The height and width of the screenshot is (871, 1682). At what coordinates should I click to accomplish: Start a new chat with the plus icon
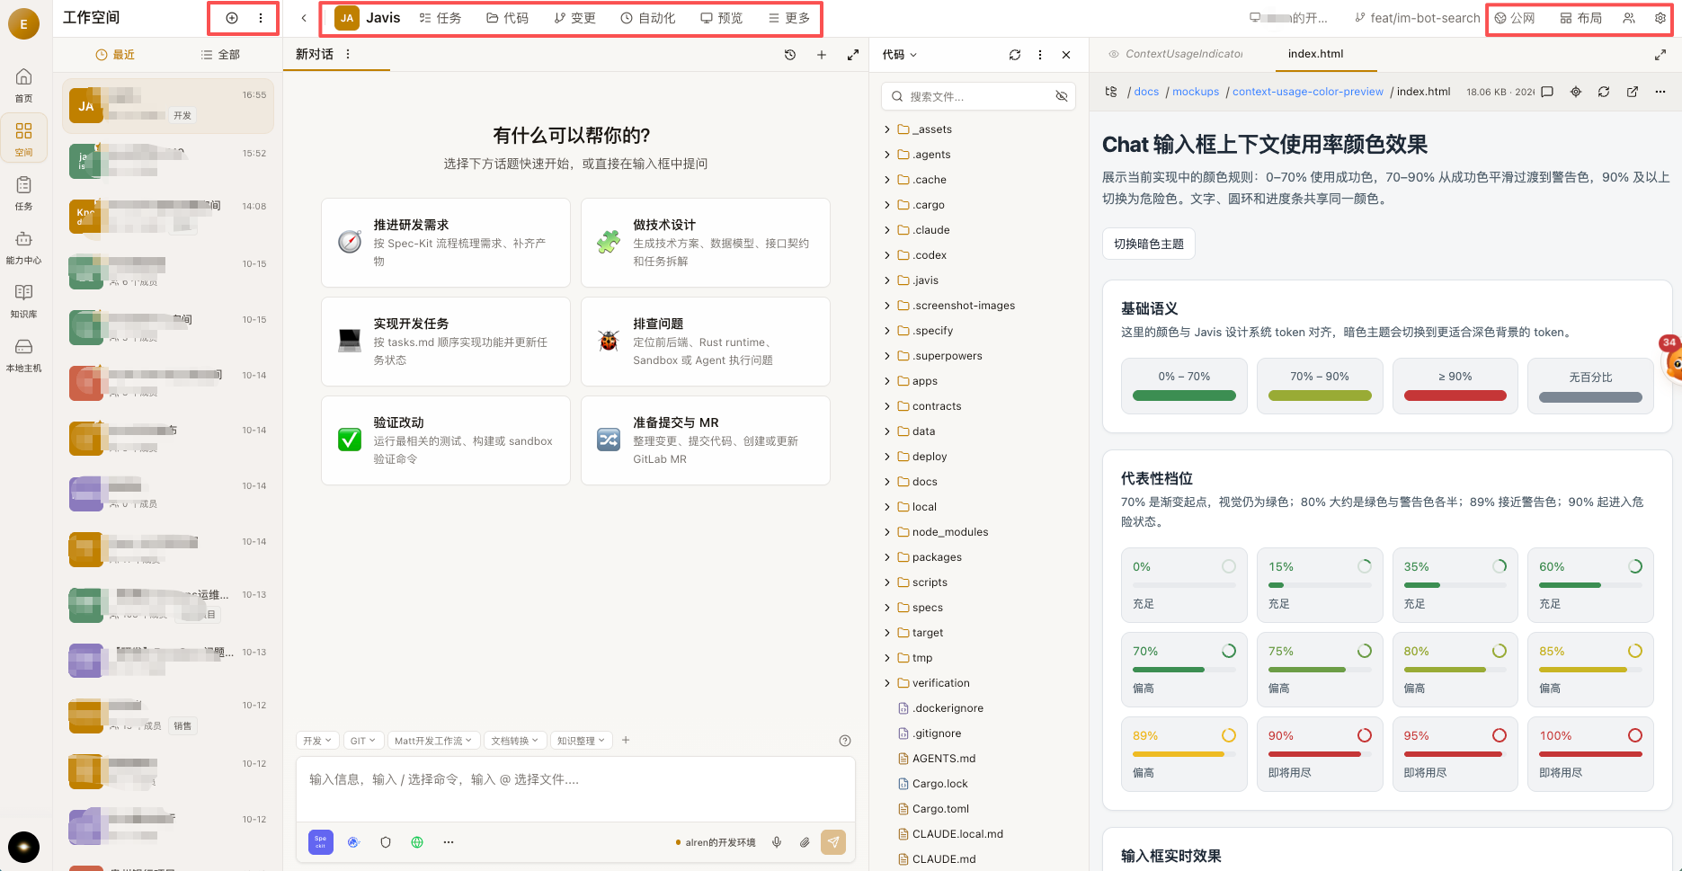[x=822, y=55]
